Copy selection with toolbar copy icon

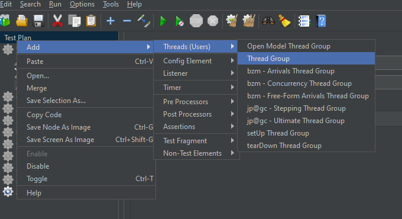pos(74,21)
